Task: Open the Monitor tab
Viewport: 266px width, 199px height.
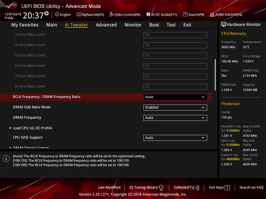Action: click(133, 25)
